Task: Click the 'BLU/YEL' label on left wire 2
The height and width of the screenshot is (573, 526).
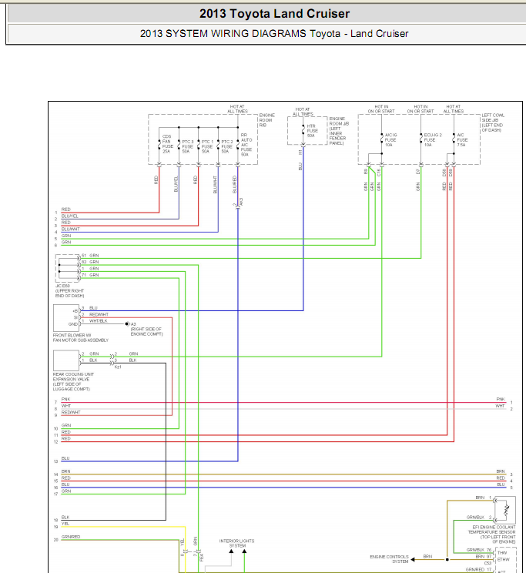Action: pyautogui.click(x=70, y=216)
